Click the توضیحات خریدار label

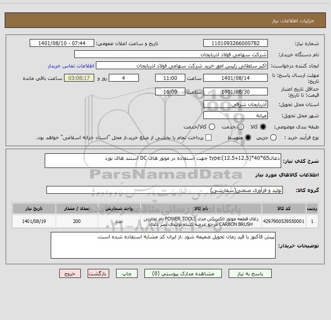(x=298, y=246)
